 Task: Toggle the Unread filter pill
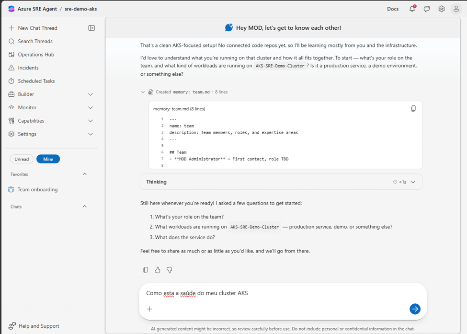pyautogui.click(x=22, y=159)
